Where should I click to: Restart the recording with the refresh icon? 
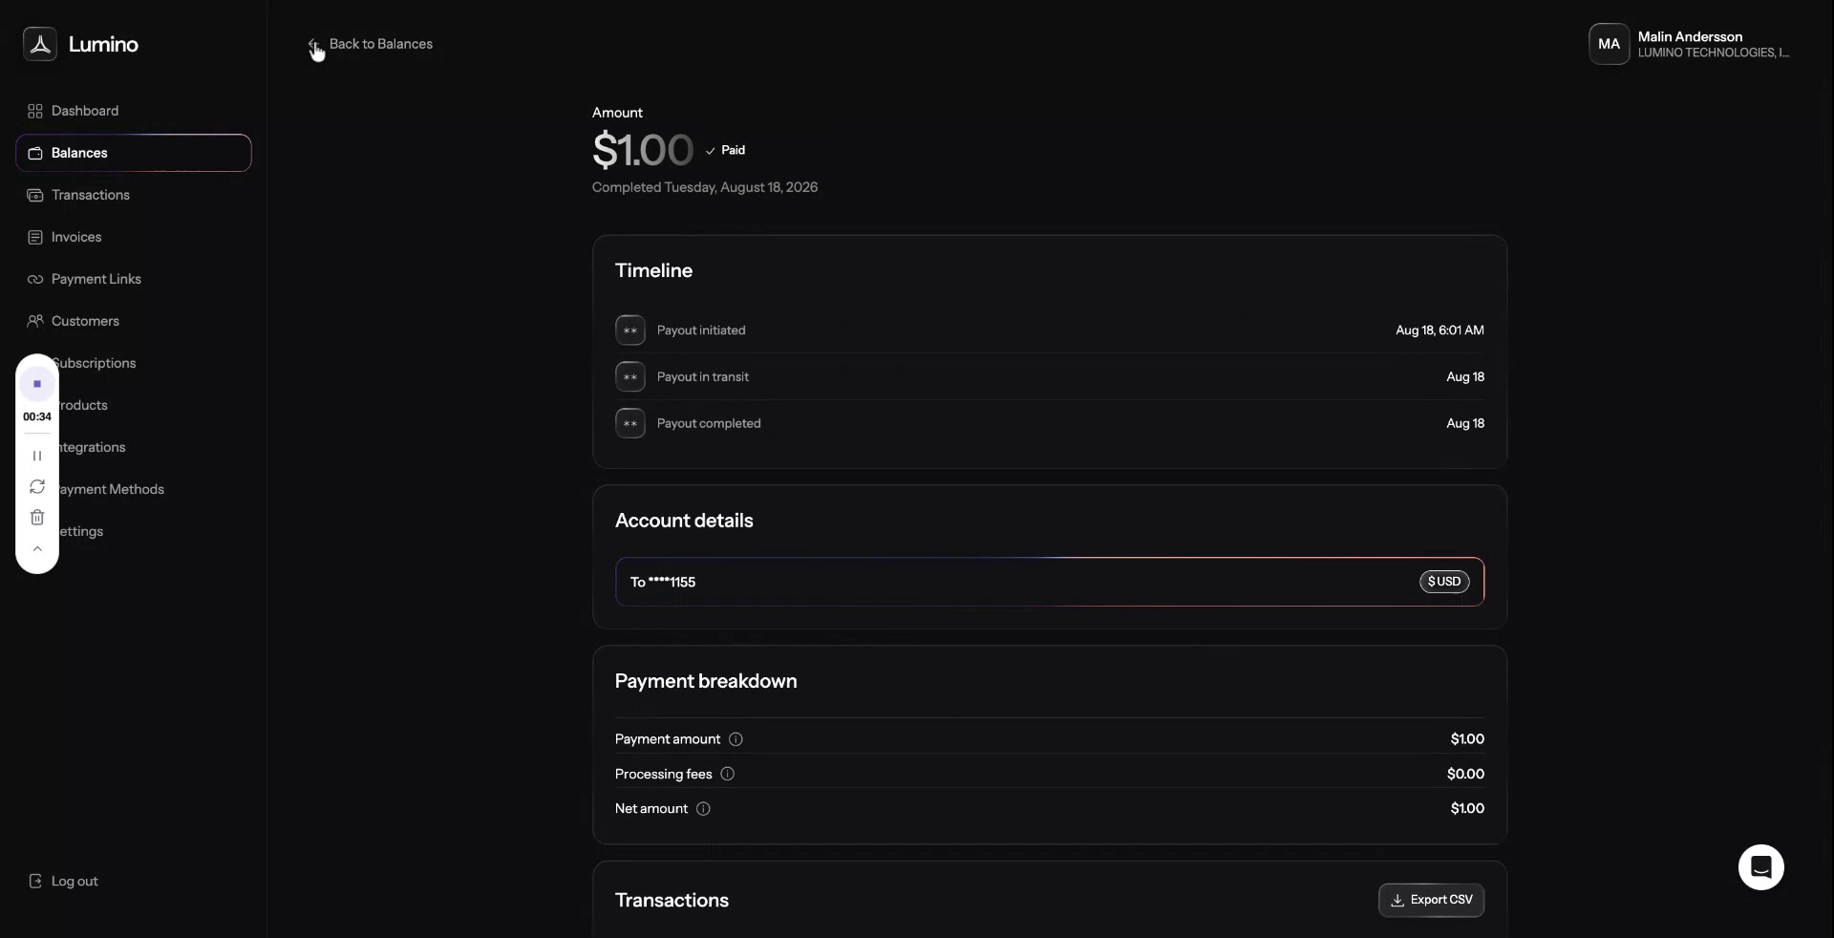37,487
